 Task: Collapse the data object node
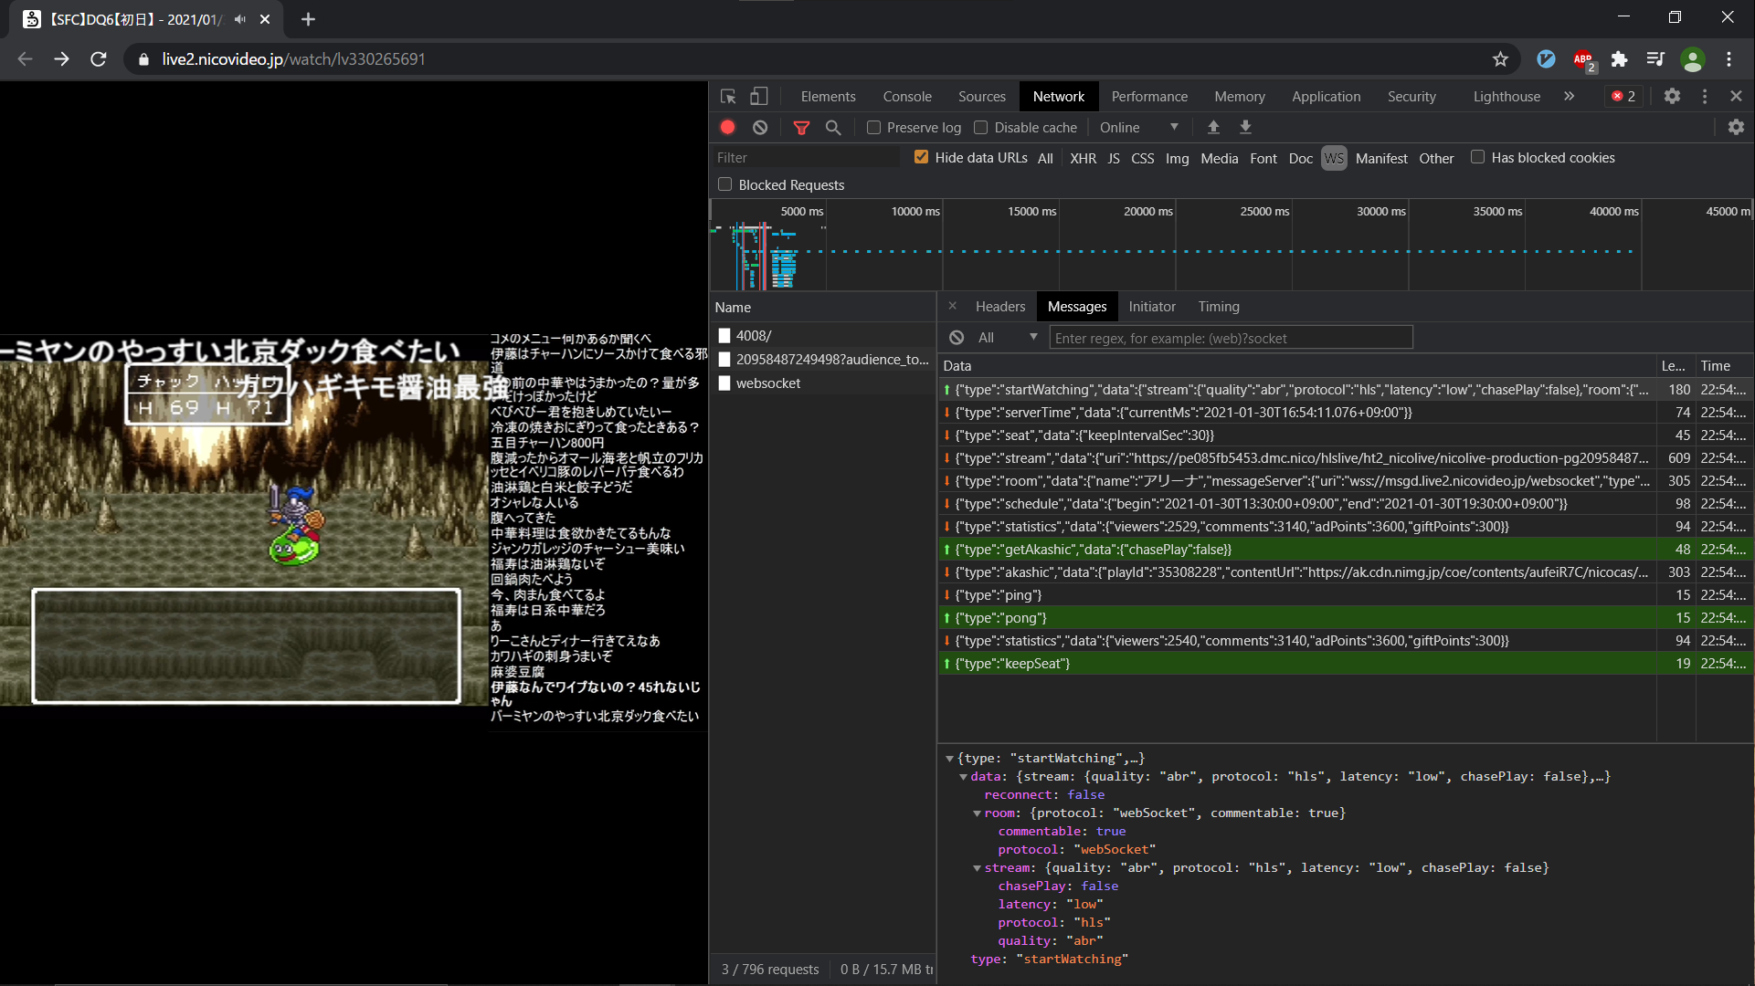pyautogui.click(x=963, y=777)
